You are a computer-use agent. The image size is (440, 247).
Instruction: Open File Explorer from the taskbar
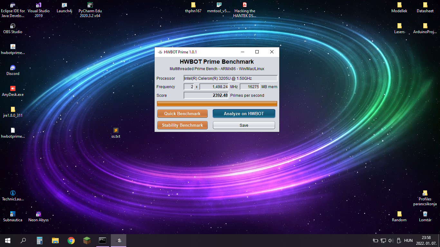click(55, 241)
